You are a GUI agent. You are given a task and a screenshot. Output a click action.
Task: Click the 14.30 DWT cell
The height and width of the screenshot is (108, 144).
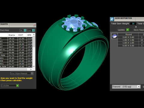22,44
